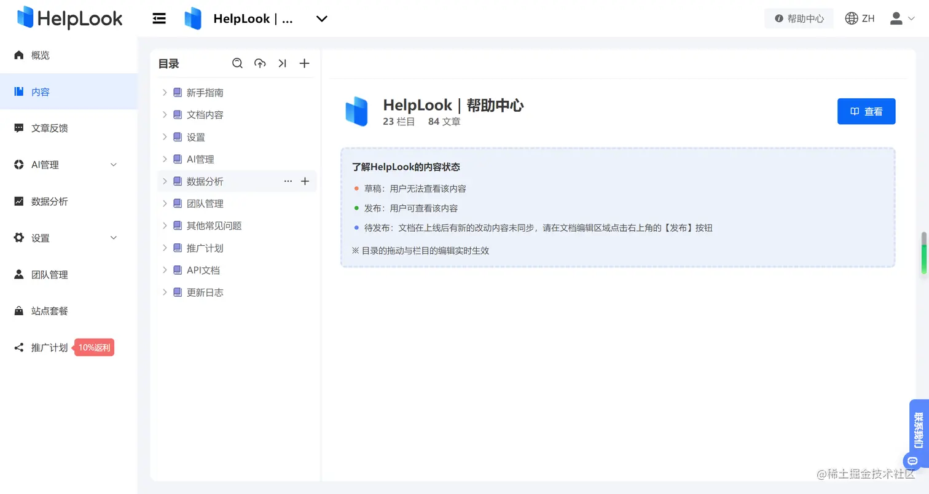Expand 设置 sidebar chevron
The height and width of the screenshot is (494, 929).
pos(113,238)
